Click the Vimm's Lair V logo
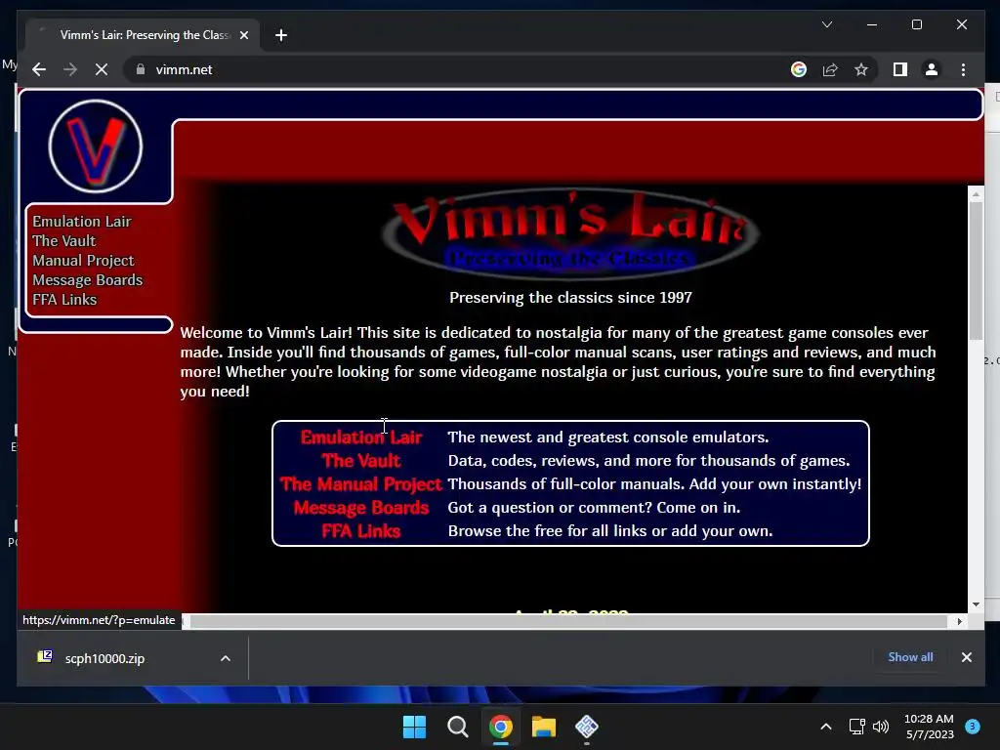This screenshot has height=750, width=1000. coord(96,146)
